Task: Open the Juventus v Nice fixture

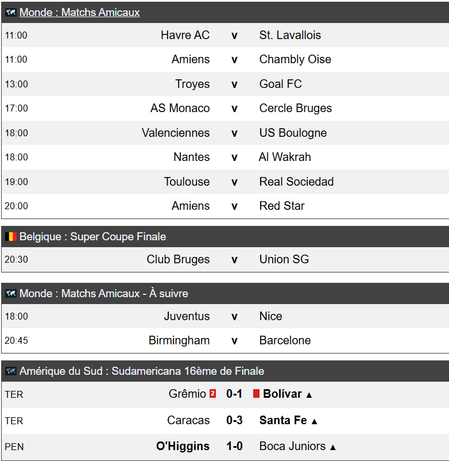Action: [x=225, y=316]
